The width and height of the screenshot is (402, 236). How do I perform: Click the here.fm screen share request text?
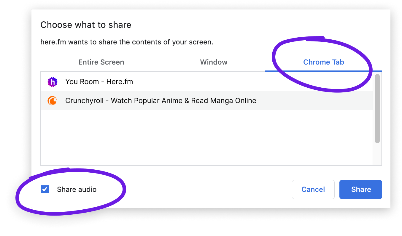coord(127,42)
